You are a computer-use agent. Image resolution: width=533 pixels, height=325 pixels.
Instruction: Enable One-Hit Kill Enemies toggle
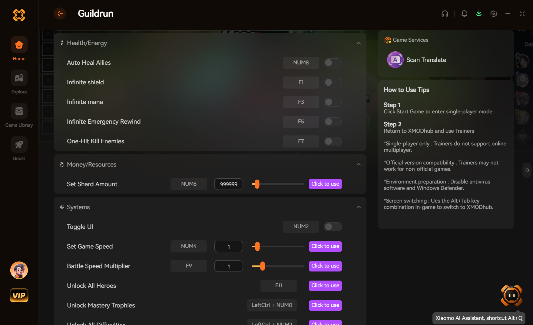(333, 141)
